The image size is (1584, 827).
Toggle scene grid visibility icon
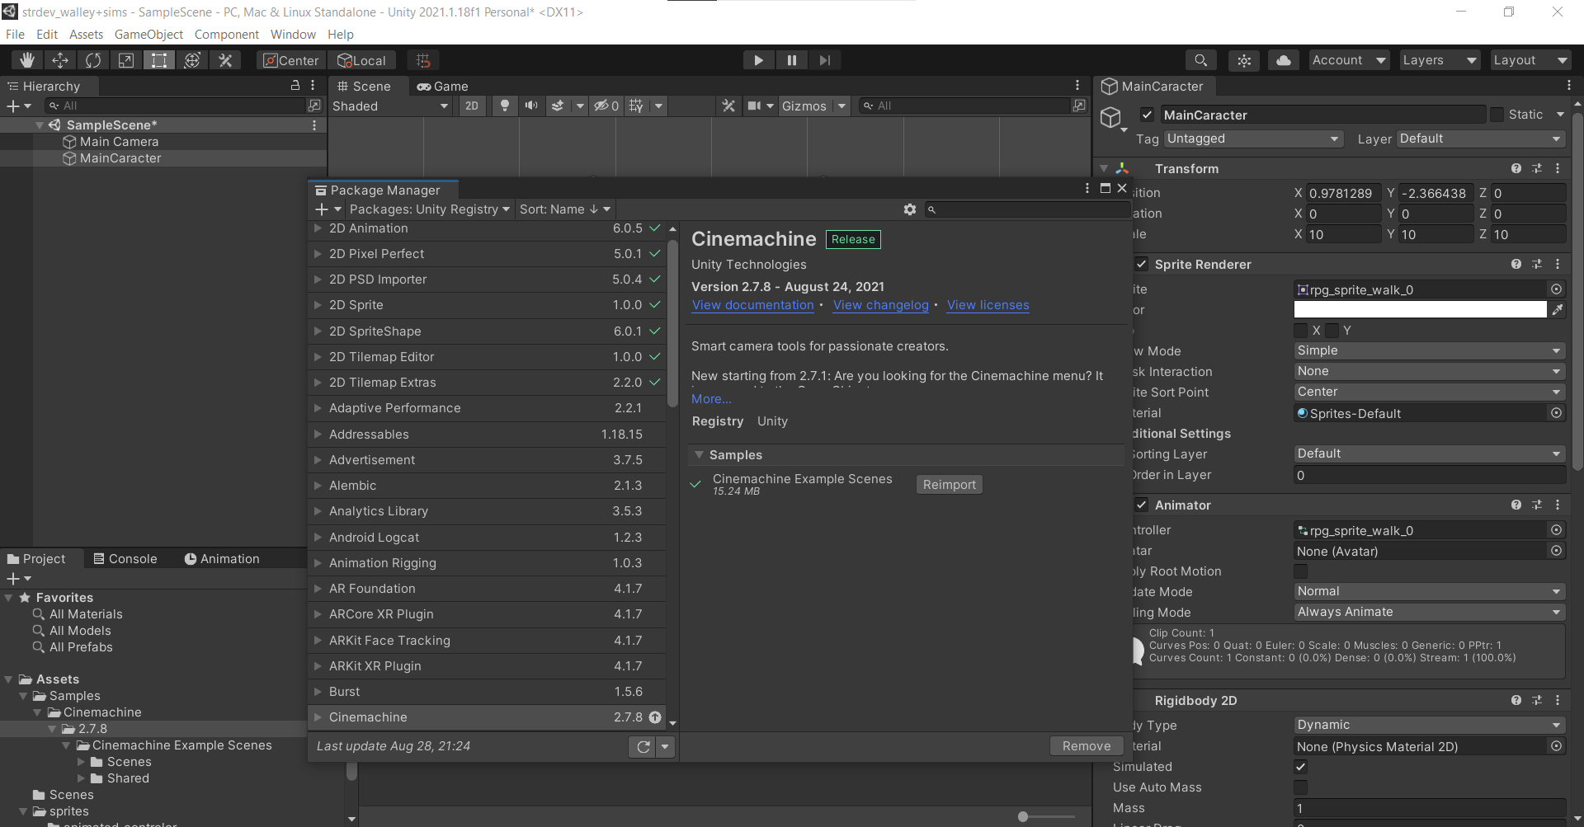[636, 106]
